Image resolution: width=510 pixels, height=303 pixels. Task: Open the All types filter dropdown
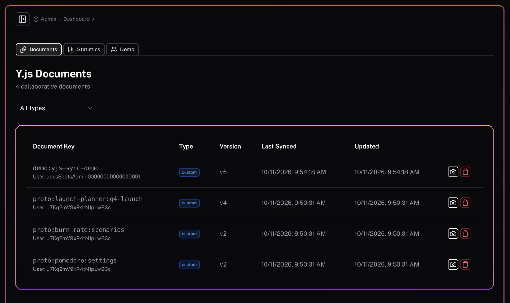(x=56, y=108)
